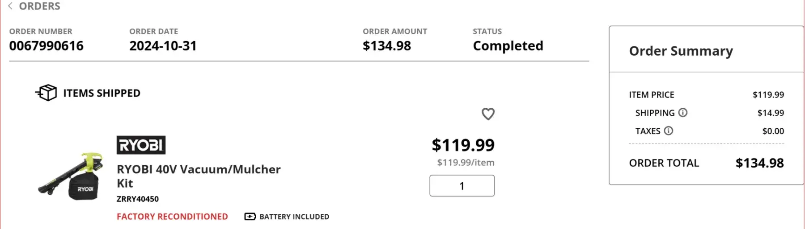
Task: Select the order number 0067990616
Action: (x=47, y=46)
